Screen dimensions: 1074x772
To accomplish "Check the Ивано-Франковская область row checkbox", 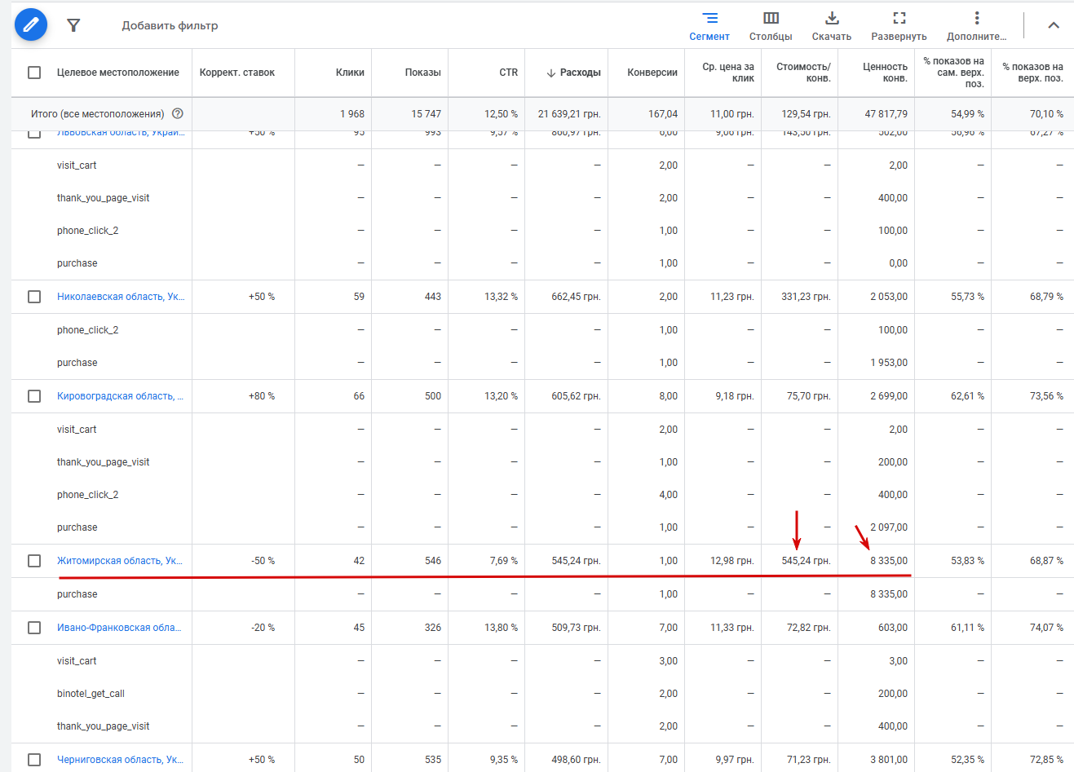I will click(x=34, y=628).
